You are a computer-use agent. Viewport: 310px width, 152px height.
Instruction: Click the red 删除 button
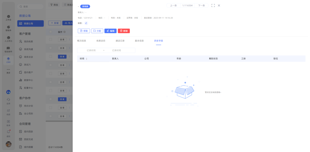coord(124,31)
